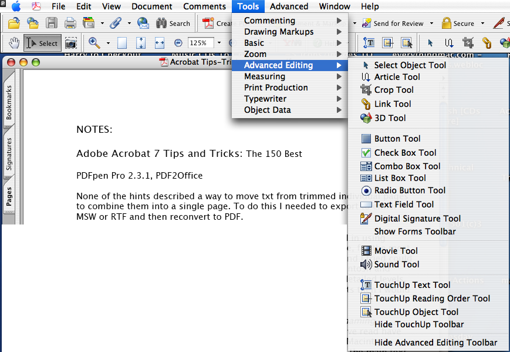Viewport: 510px width, 352px height.
Task: Hide the Advanced Editing Toolbar
Action: [435, 343]
